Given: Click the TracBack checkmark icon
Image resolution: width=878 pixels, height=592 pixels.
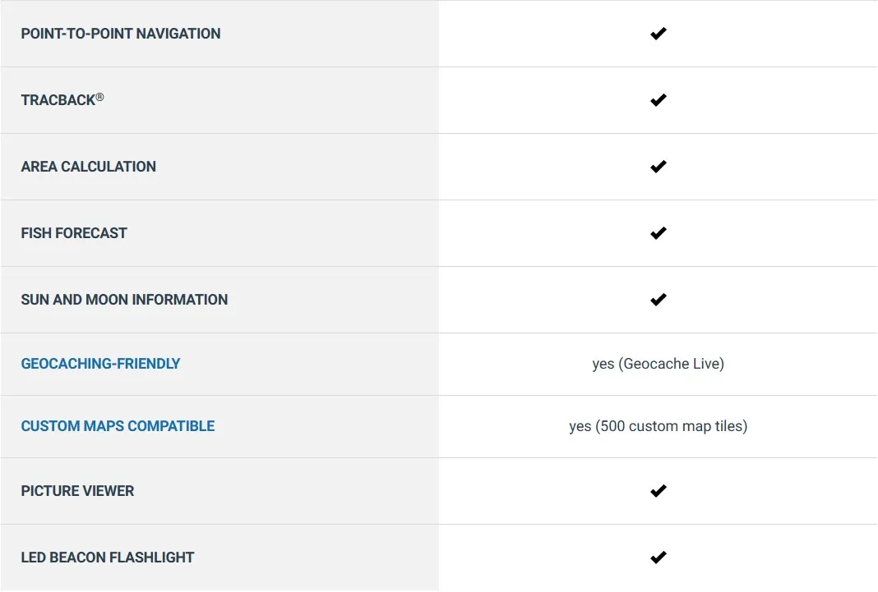Looking at the screenshot, I should [658, 100].
